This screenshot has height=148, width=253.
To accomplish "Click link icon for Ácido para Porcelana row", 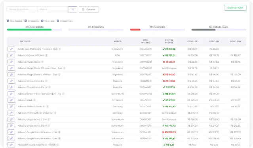I will [x=11, y=49].
